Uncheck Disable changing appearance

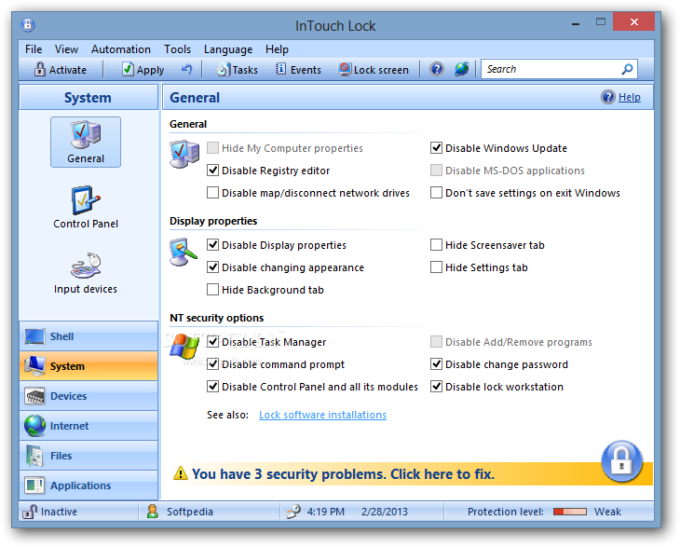tap(212, 267)
